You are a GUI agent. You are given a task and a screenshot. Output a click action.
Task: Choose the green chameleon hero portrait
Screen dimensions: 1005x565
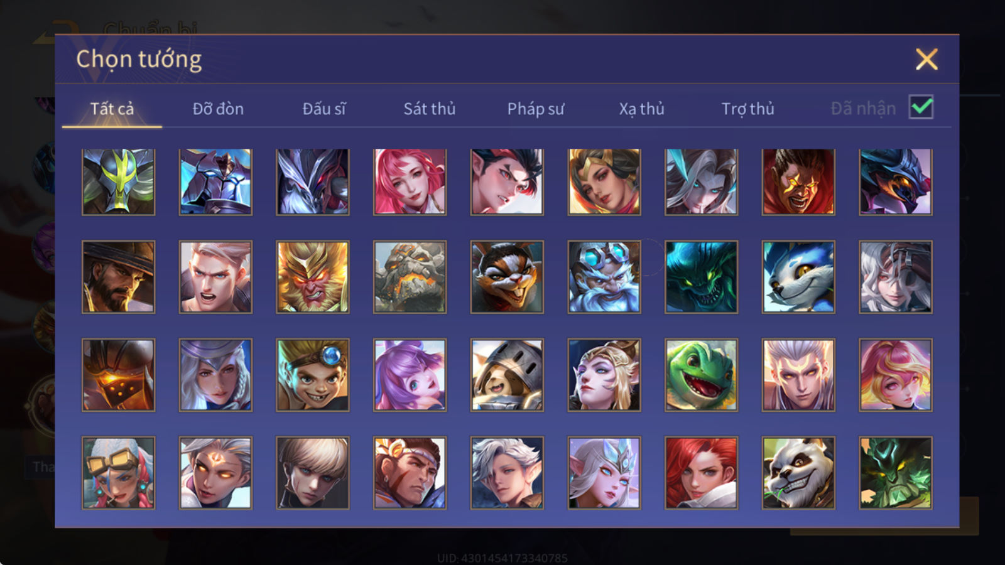tap(701, 375)
